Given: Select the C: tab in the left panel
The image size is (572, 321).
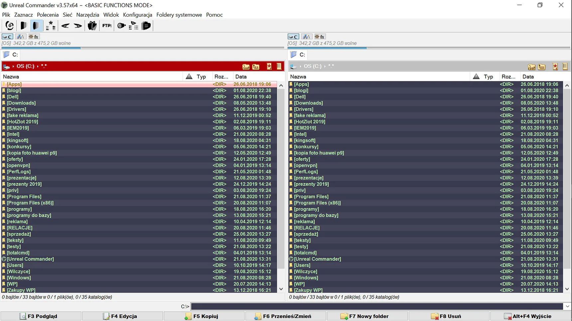Looking at the screenshot, I should (11, 55).
